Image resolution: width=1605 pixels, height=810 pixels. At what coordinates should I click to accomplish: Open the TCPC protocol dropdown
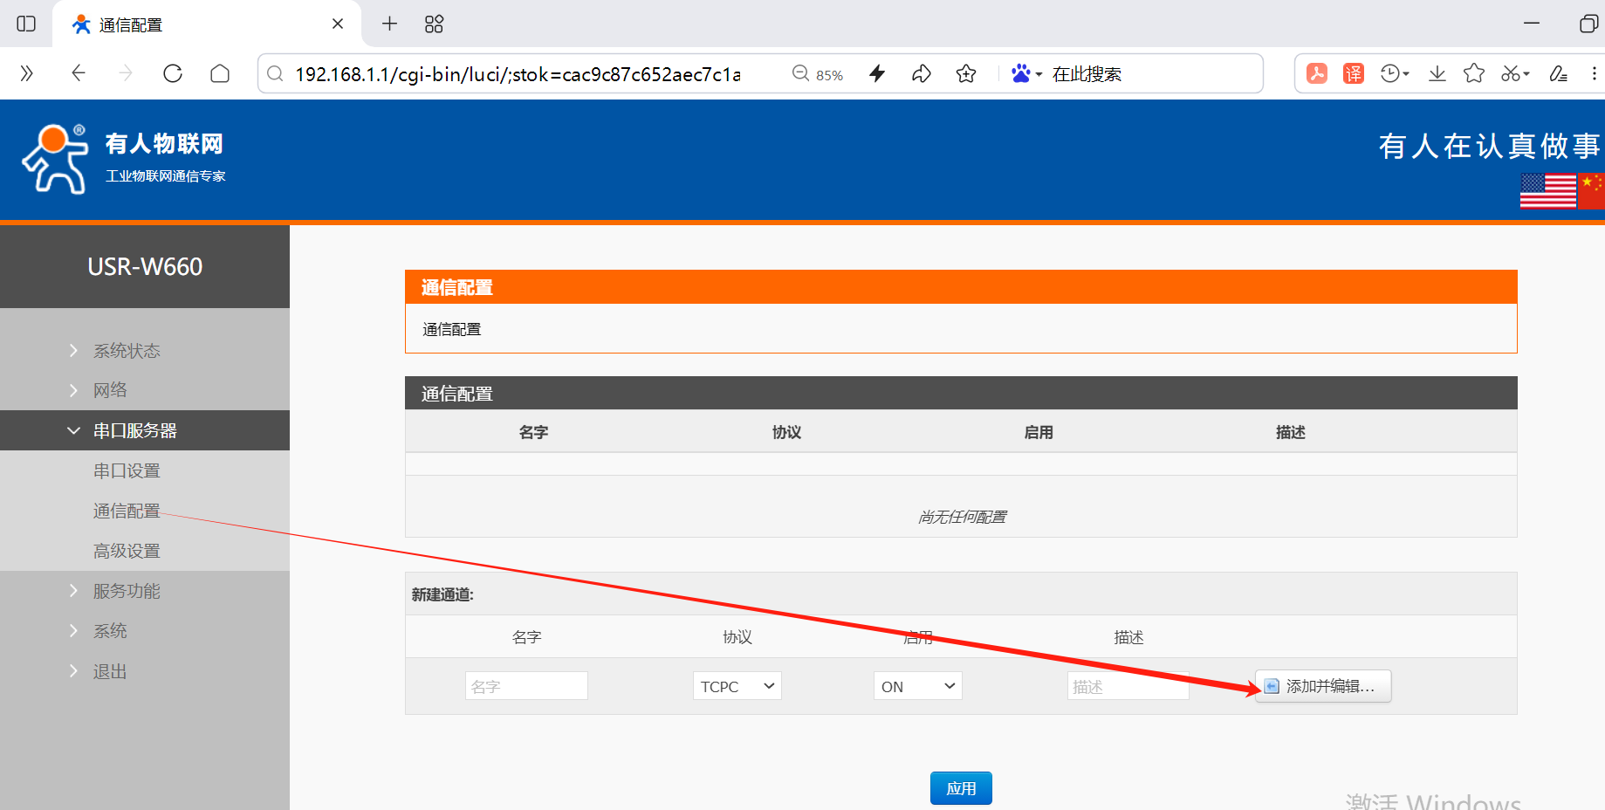[737, 686]
